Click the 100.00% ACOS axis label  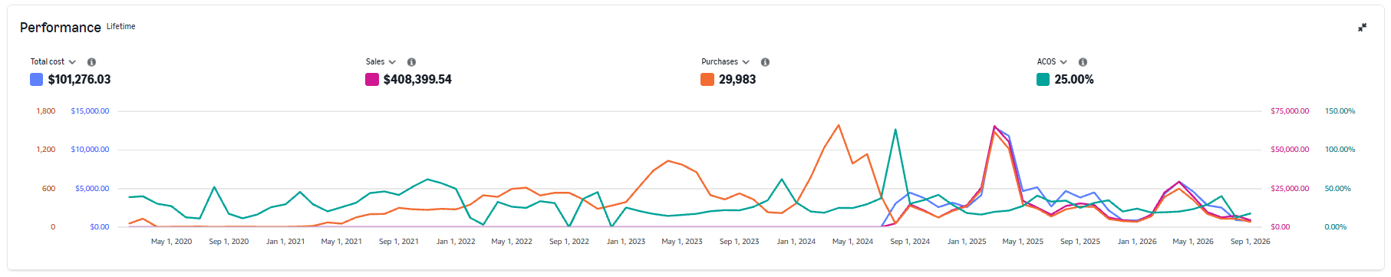coord(1340,150)
